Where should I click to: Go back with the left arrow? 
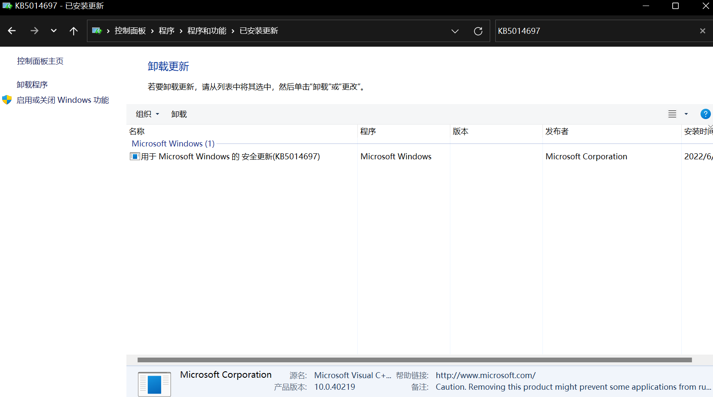[x=12, y=31]
